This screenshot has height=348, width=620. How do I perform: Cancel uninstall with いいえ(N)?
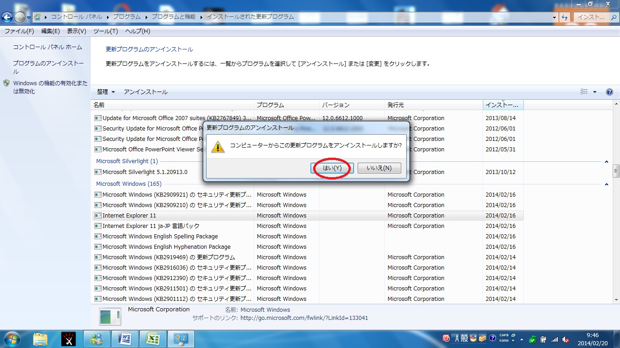tap(379, 168)
